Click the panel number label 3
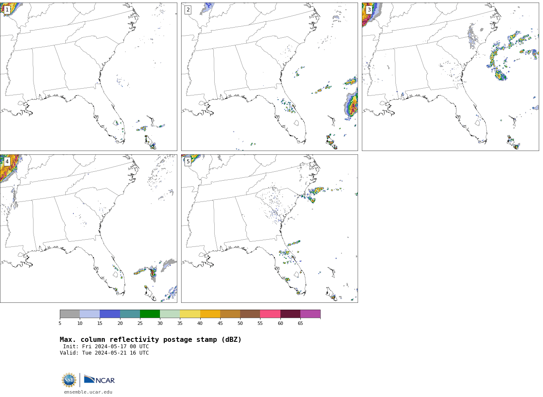The width and height of the screenshot is (543, 397). click(x=369, y=10)
